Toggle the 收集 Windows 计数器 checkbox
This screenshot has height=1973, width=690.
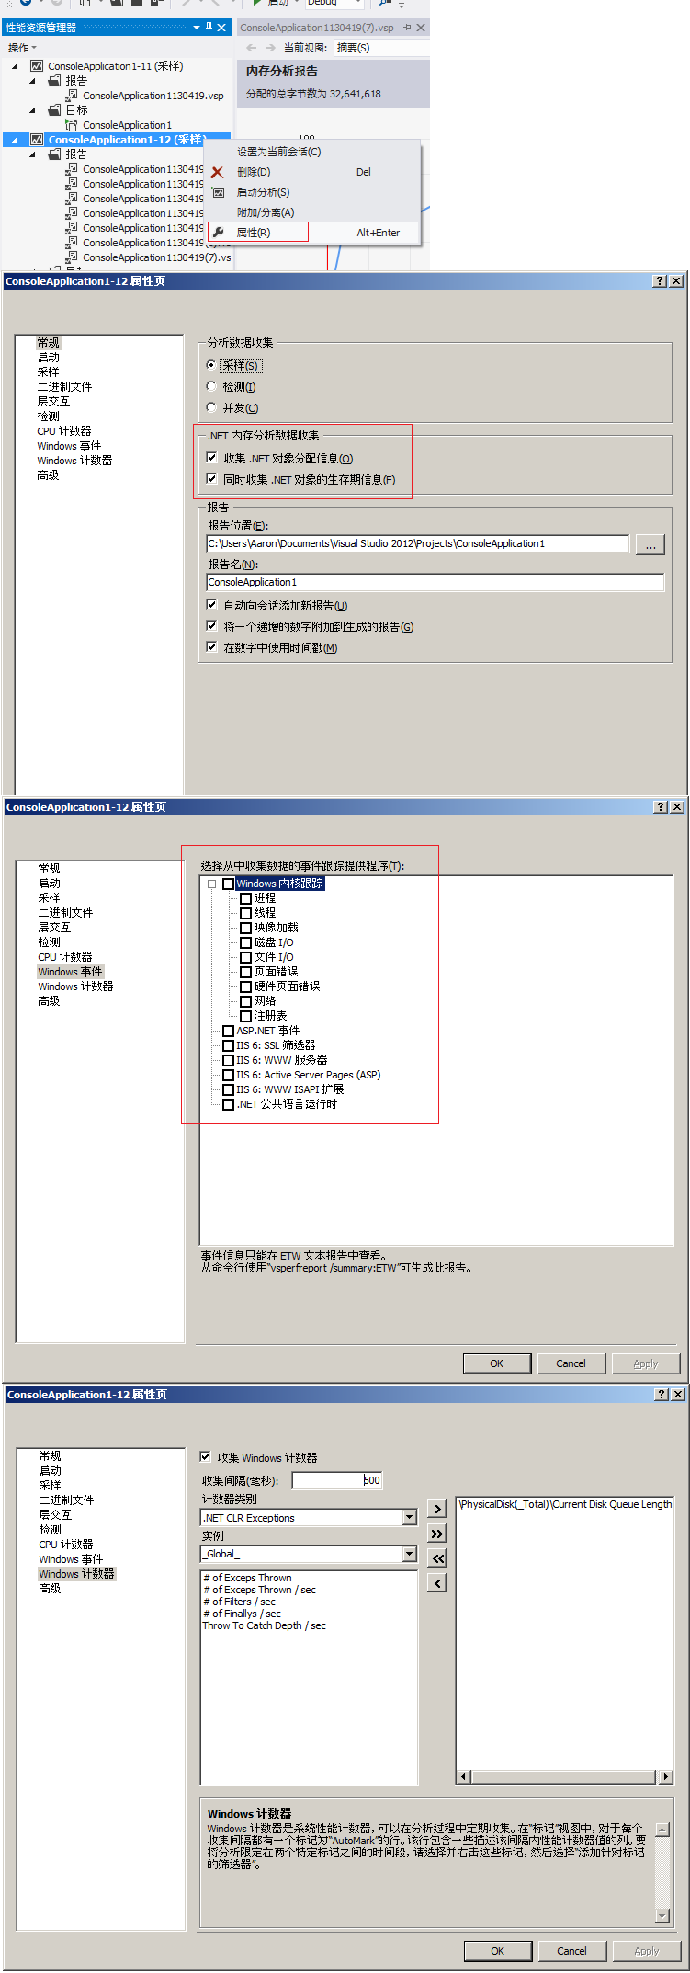point(206,1456)
